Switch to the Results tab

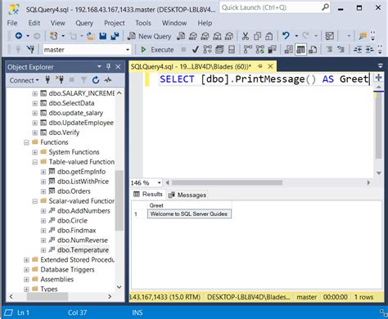tap(148, 194)
